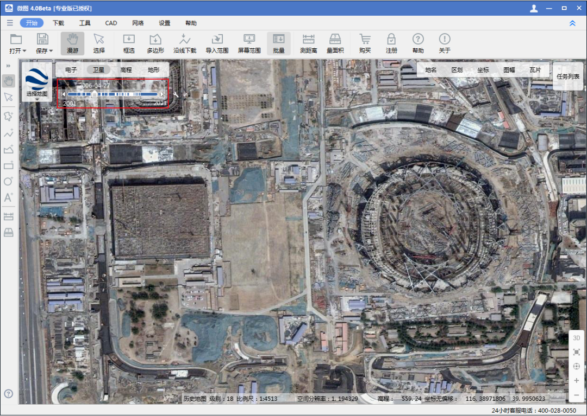The image size is (587, 416).
Task: Expand the 保存 save dropdown
Action: [45, 51]
